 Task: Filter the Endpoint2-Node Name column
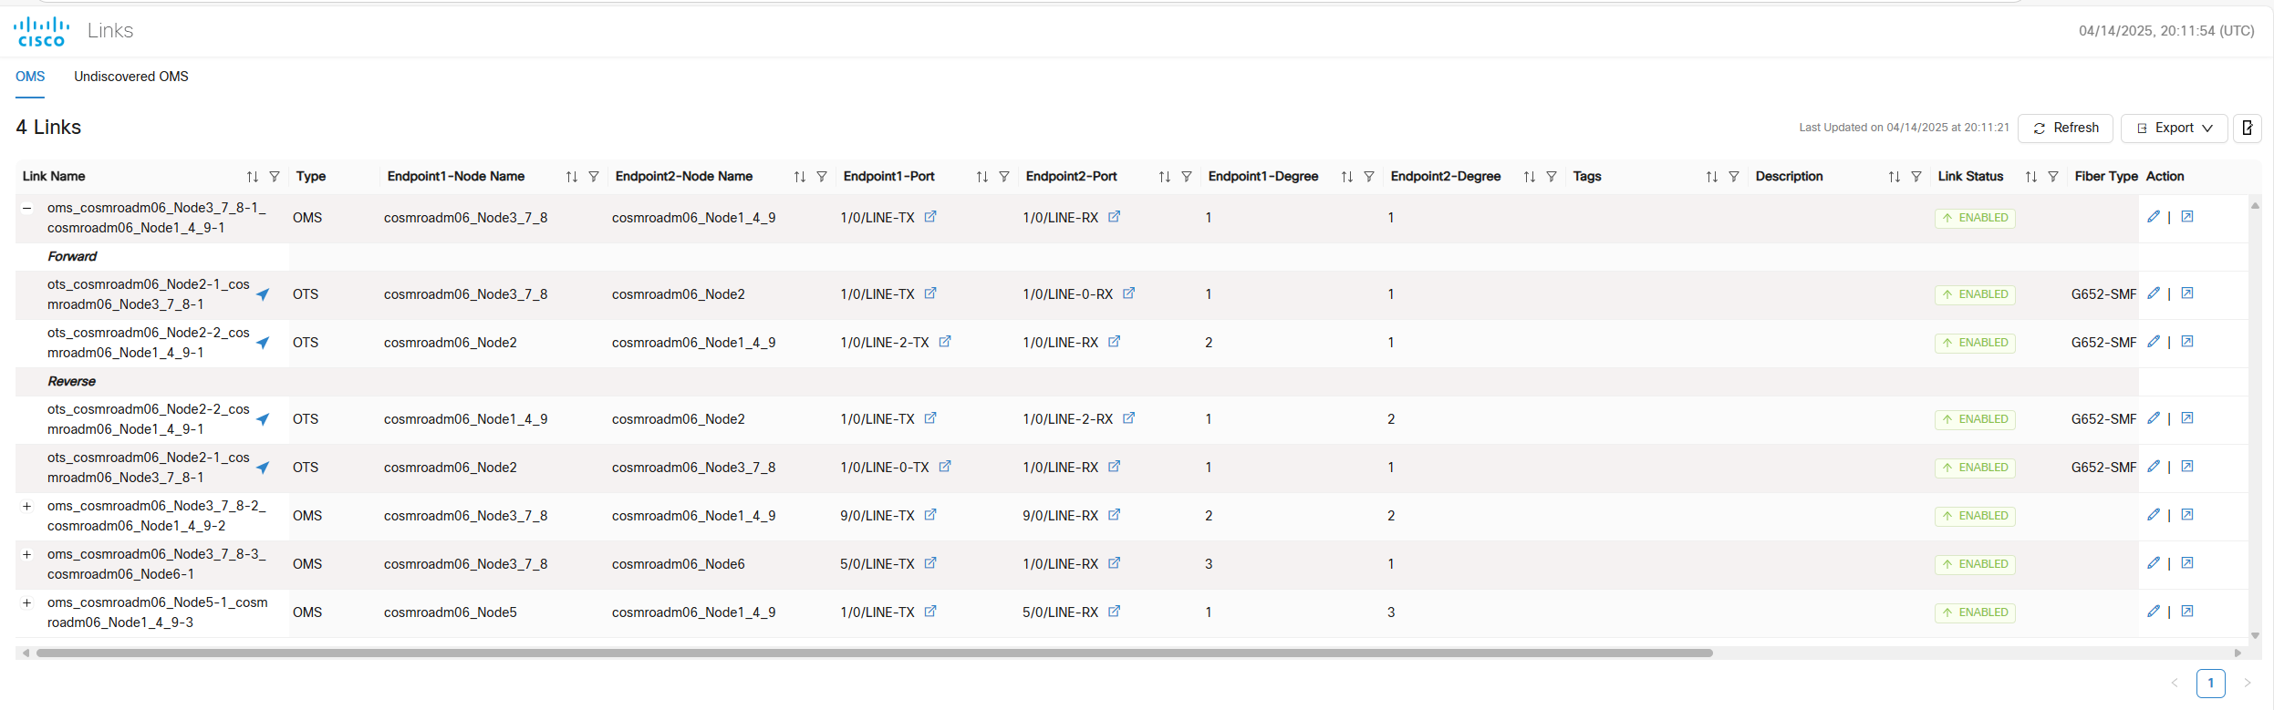pos(822,177)
